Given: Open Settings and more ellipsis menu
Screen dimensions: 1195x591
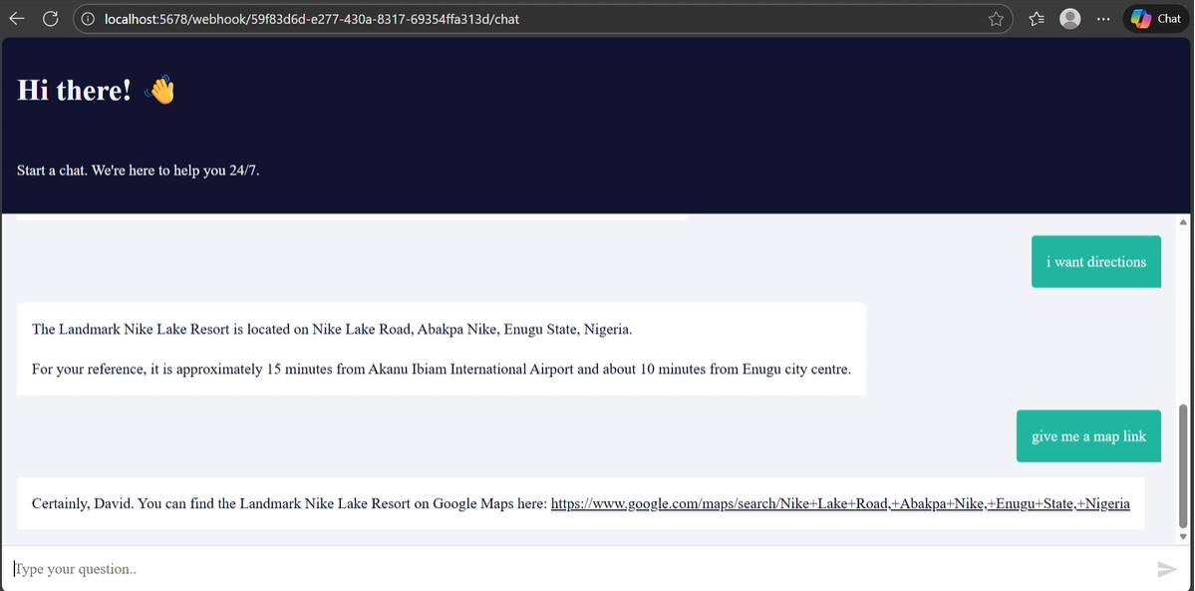Looking at the screenshot, I should [x=1103, y=19].
